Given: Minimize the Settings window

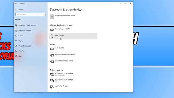Looking at the screenshot, I should [x=121, y=4].
